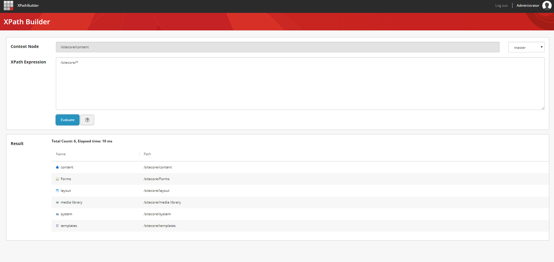
Task: Click the Forms item icon
Action: pos(57,179)
